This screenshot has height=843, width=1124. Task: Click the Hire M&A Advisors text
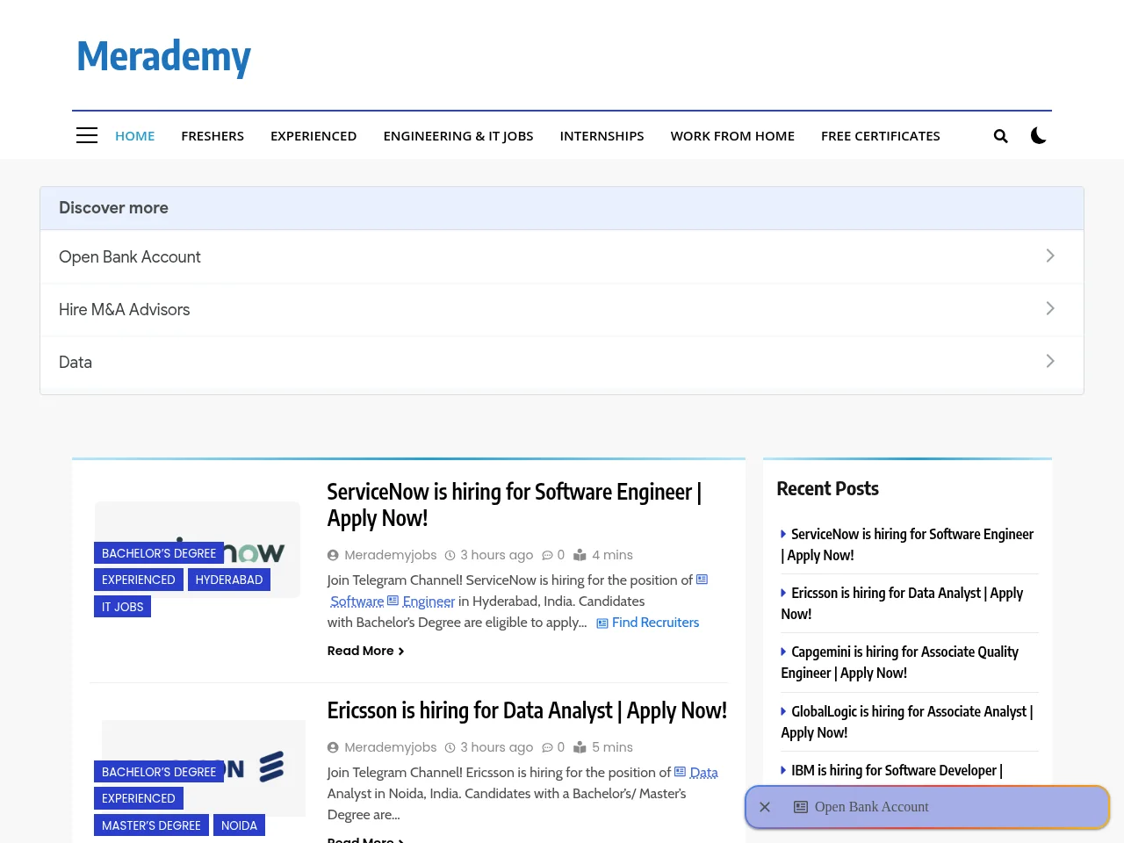pos(124,310)
